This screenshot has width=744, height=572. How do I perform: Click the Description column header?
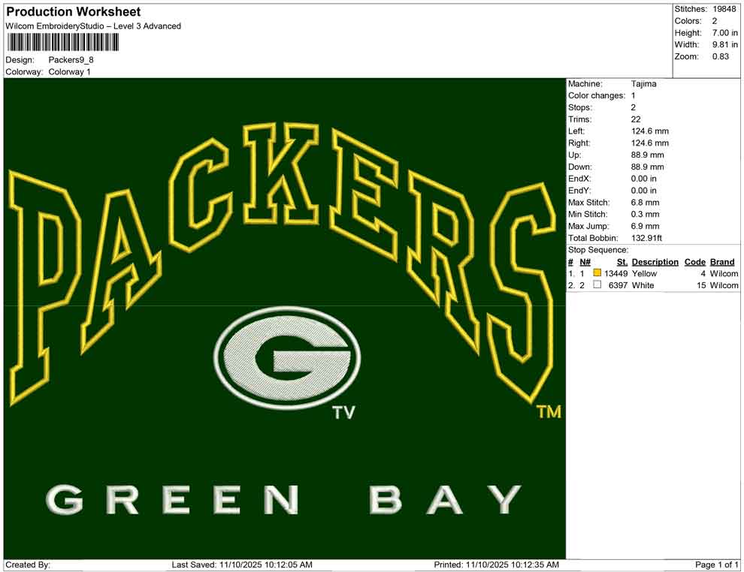654,261
